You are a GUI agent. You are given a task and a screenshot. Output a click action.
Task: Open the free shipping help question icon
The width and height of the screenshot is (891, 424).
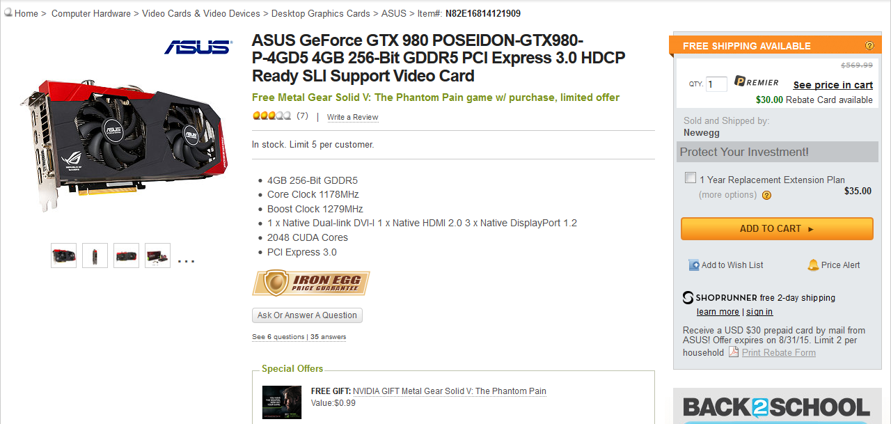click(x=869, y=46)
